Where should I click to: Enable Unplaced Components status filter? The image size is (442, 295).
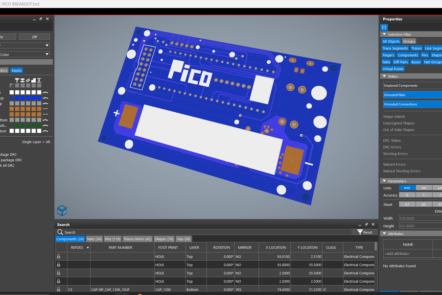(x=413, y=86)
